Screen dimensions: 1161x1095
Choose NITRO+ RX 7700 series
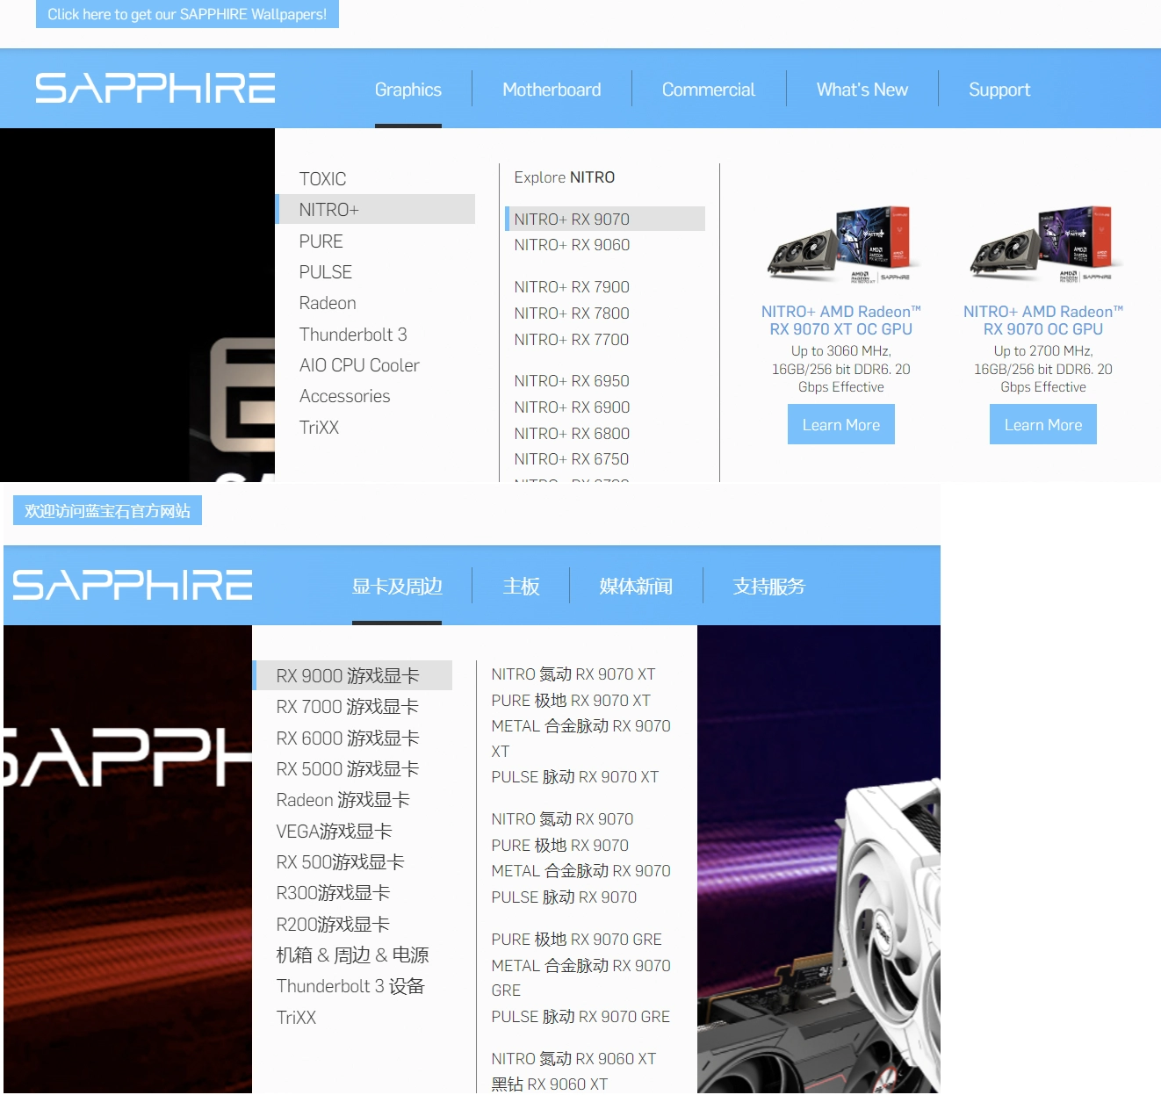572,340
